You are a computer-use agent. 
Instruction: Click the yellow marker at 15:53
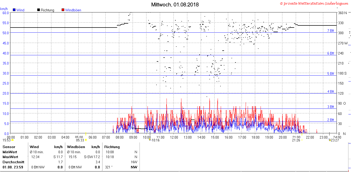(12, 140)
